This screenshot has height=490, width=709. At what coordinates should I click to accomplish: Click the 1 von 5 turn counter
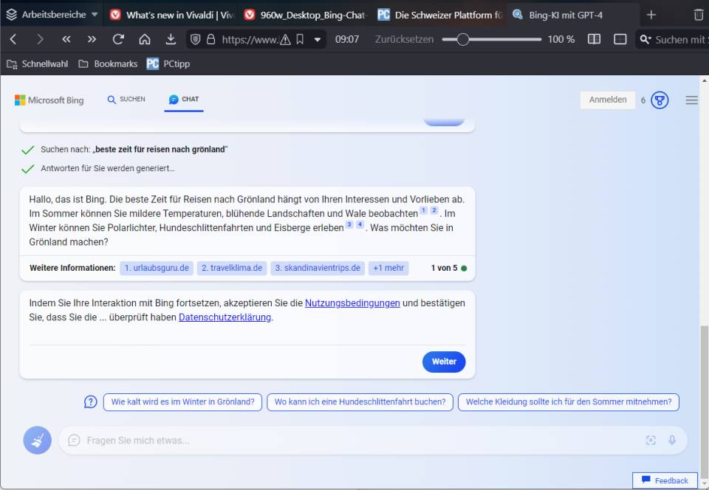point(444,268)
